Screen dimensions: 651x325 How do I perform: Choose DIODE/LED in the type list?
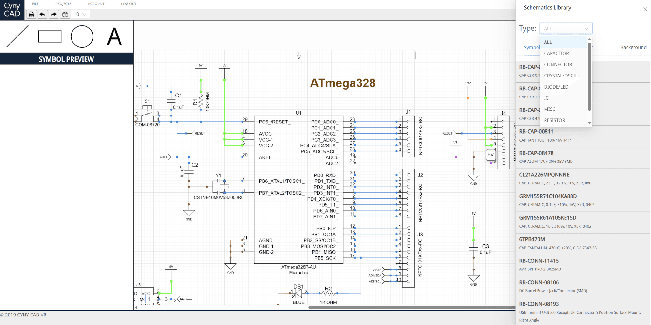tap(563, 87)
